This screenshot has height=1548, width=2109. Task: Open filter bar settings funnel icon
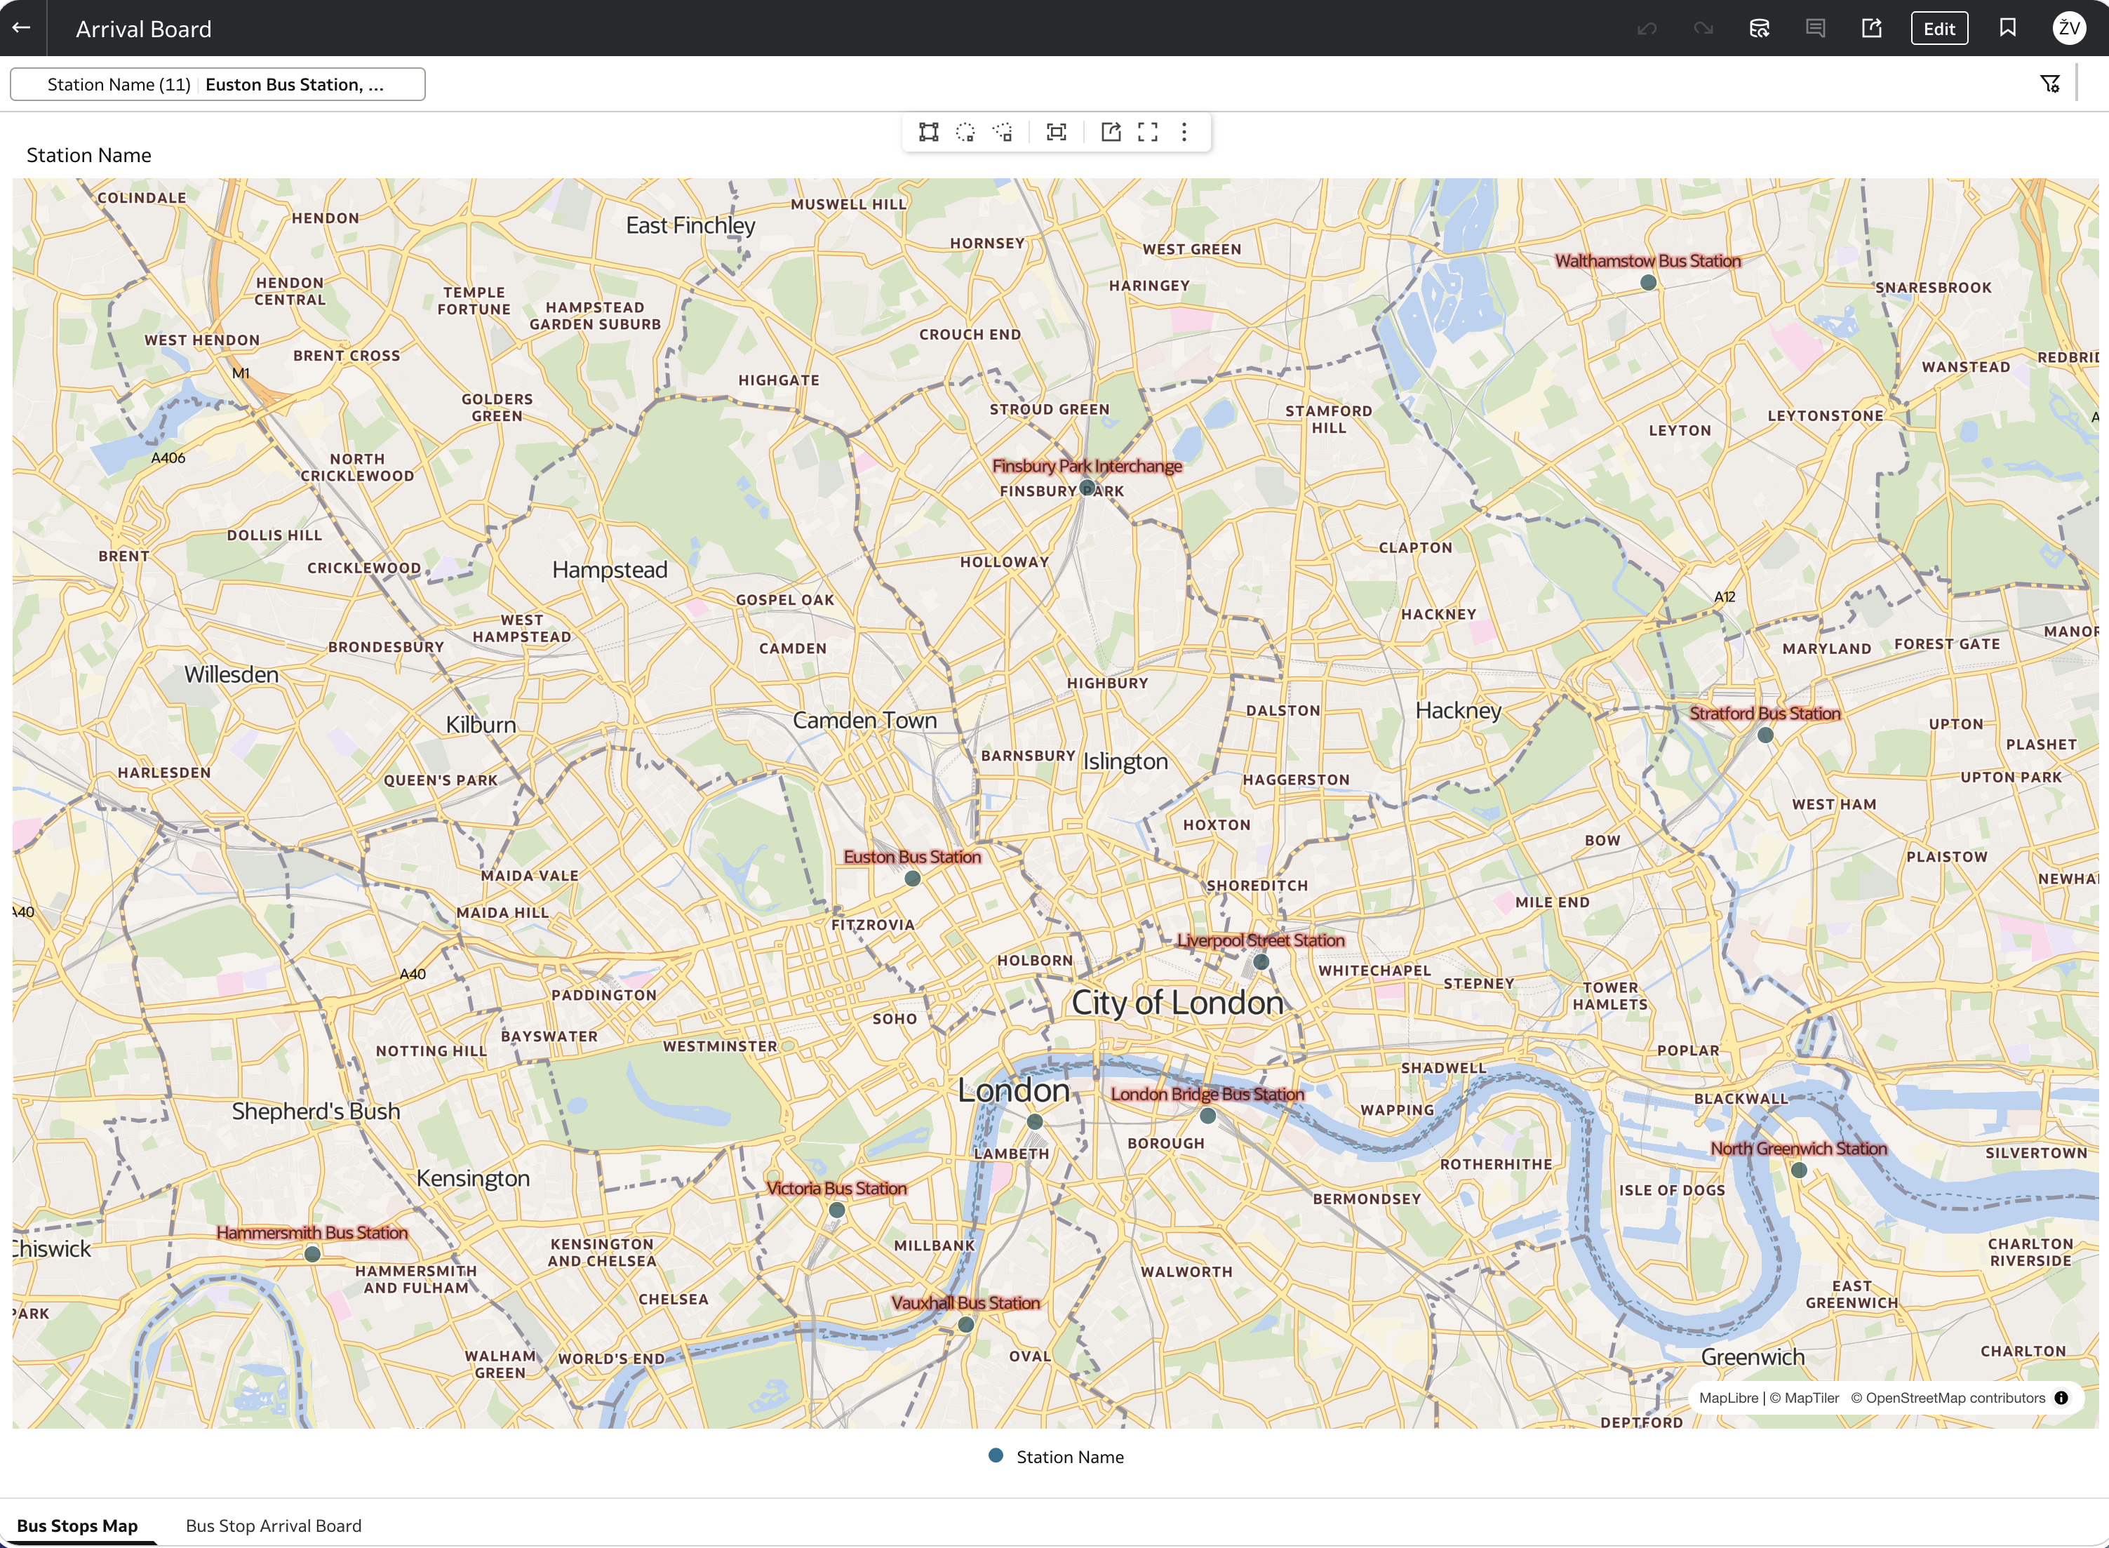(x=2050, y=84)
